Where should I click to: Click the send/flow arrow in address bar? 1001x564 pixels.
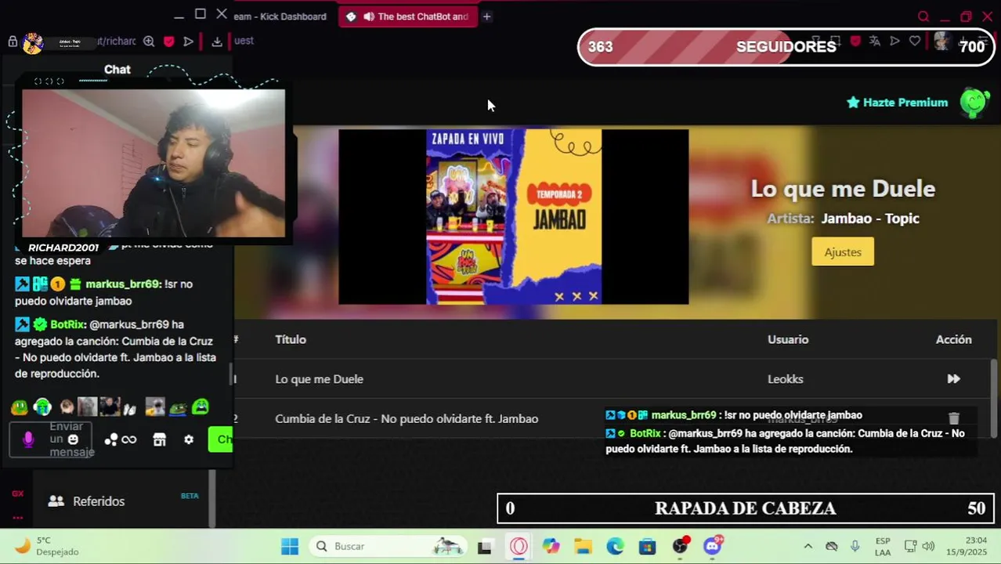tap(188, 42)
